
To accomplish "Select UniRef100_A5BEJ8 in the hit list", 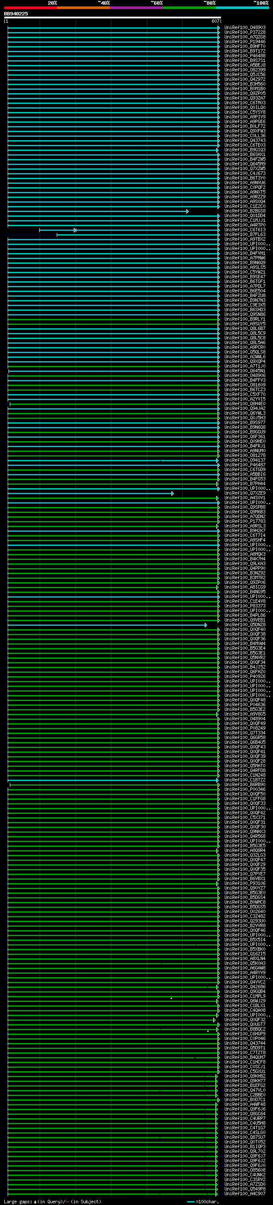I will point(245,65).
